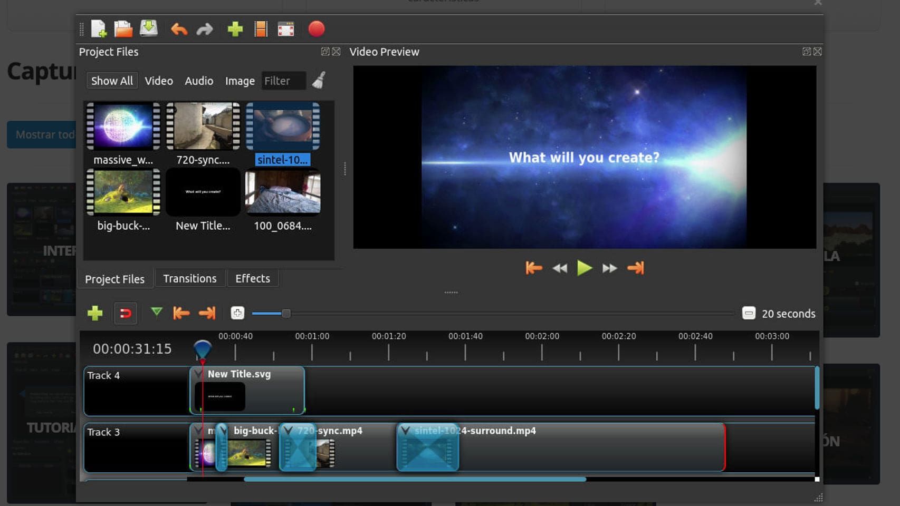Click the New Project icon

click(99, 29)
